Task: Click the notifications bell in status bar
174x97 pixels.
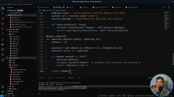Action: point(172,96)
